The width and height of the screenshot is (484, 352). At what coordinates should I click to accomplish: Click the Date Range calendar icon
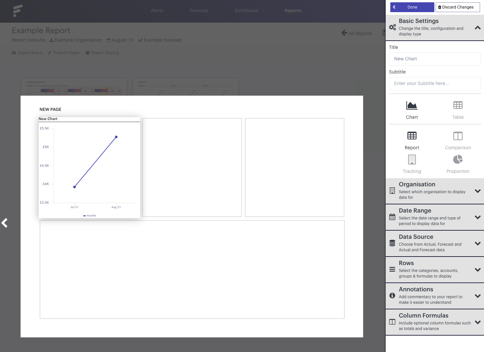pyautogui.click(x=392, y=217)
